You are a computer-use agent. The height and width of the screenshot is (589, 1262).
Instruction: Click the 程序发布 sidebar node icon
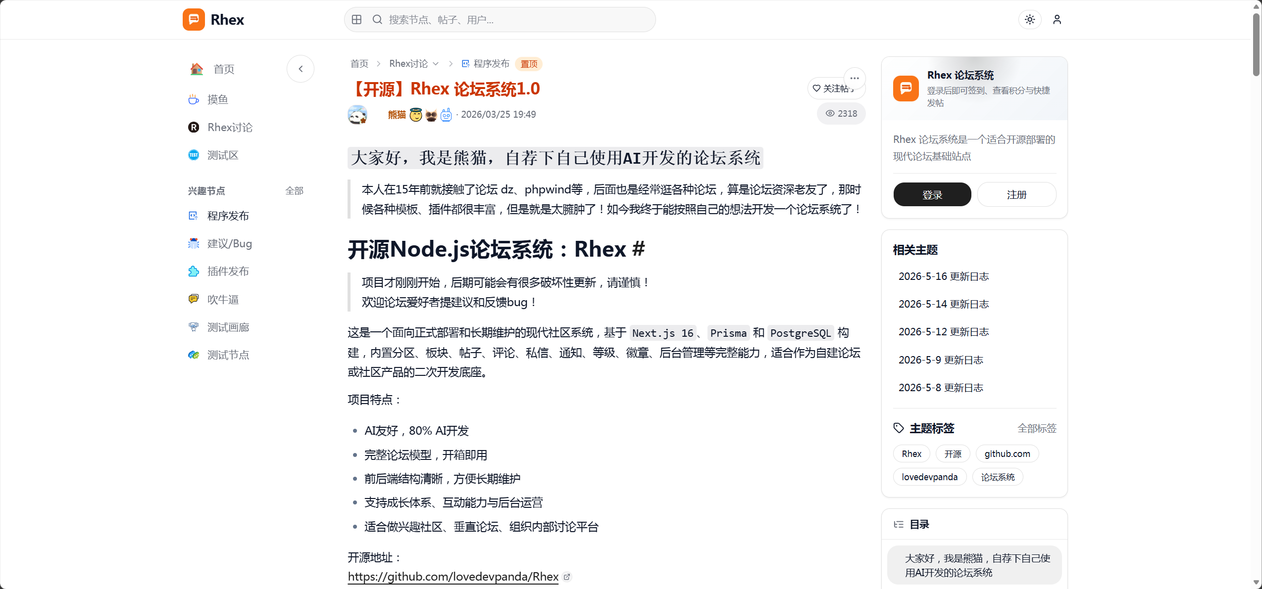tap(194, 216)
